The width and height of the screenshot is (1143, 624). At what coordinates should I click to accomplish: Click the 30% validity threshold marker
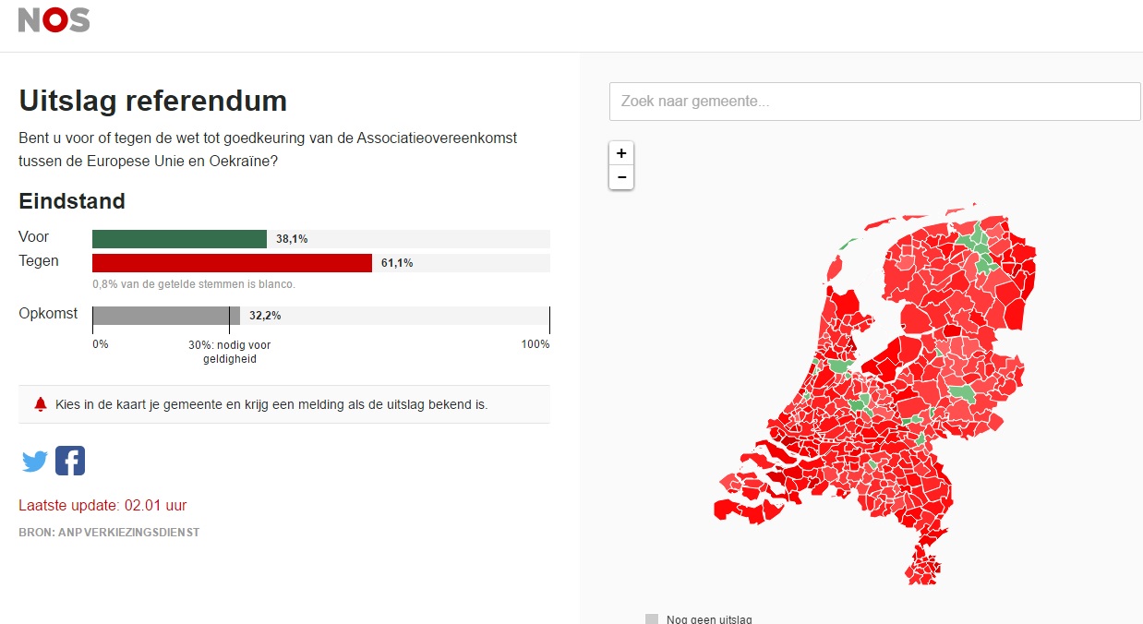coord(229,319)
